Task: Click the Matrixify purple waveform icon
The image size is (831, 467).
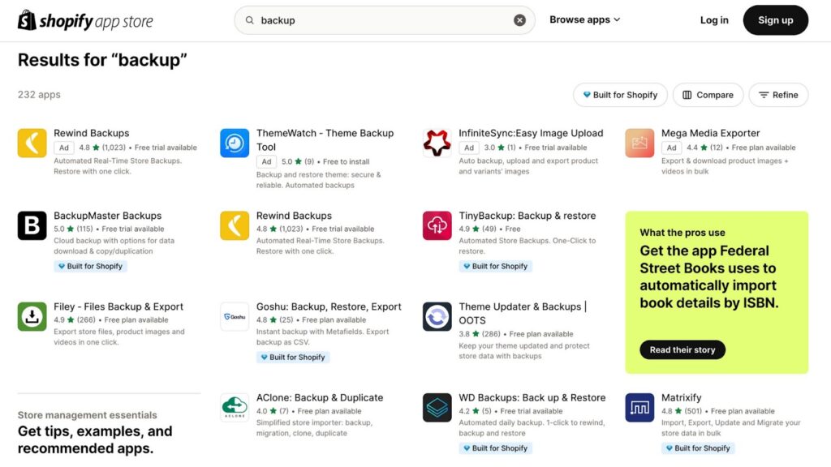Action: [638, 408]
